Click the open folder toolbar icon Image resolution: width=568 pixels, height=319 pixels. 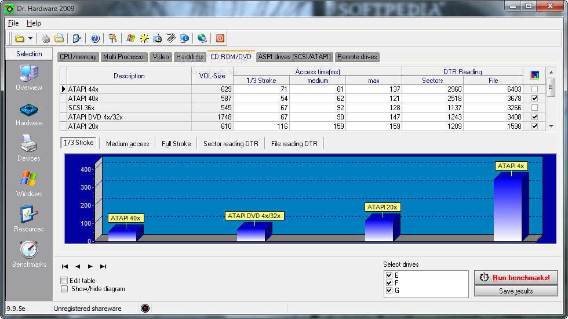[20, 38]
